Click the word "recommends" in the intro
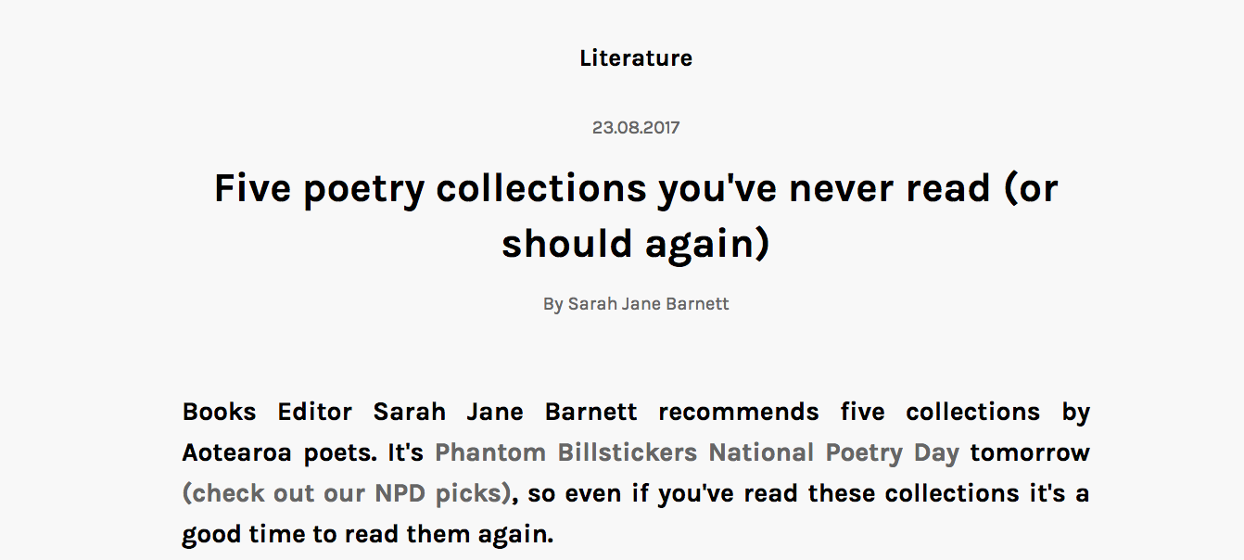This screenshot has width=1244, height=560. tap(739, 412)
